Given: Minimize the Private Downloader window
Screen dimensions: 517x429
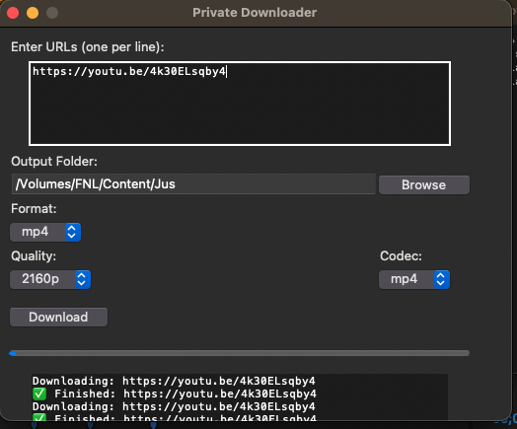Looking at the screenshot, I should click(33, 13).
